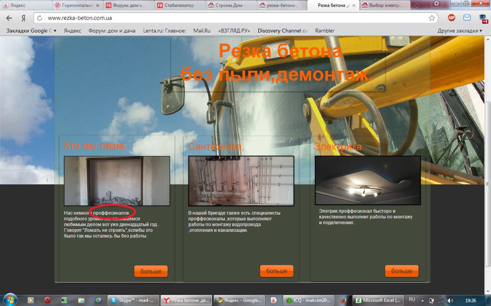The image size is (491, 306).
Task: Switch keyboard layout from RU in the tray
Action: (412, 300)
